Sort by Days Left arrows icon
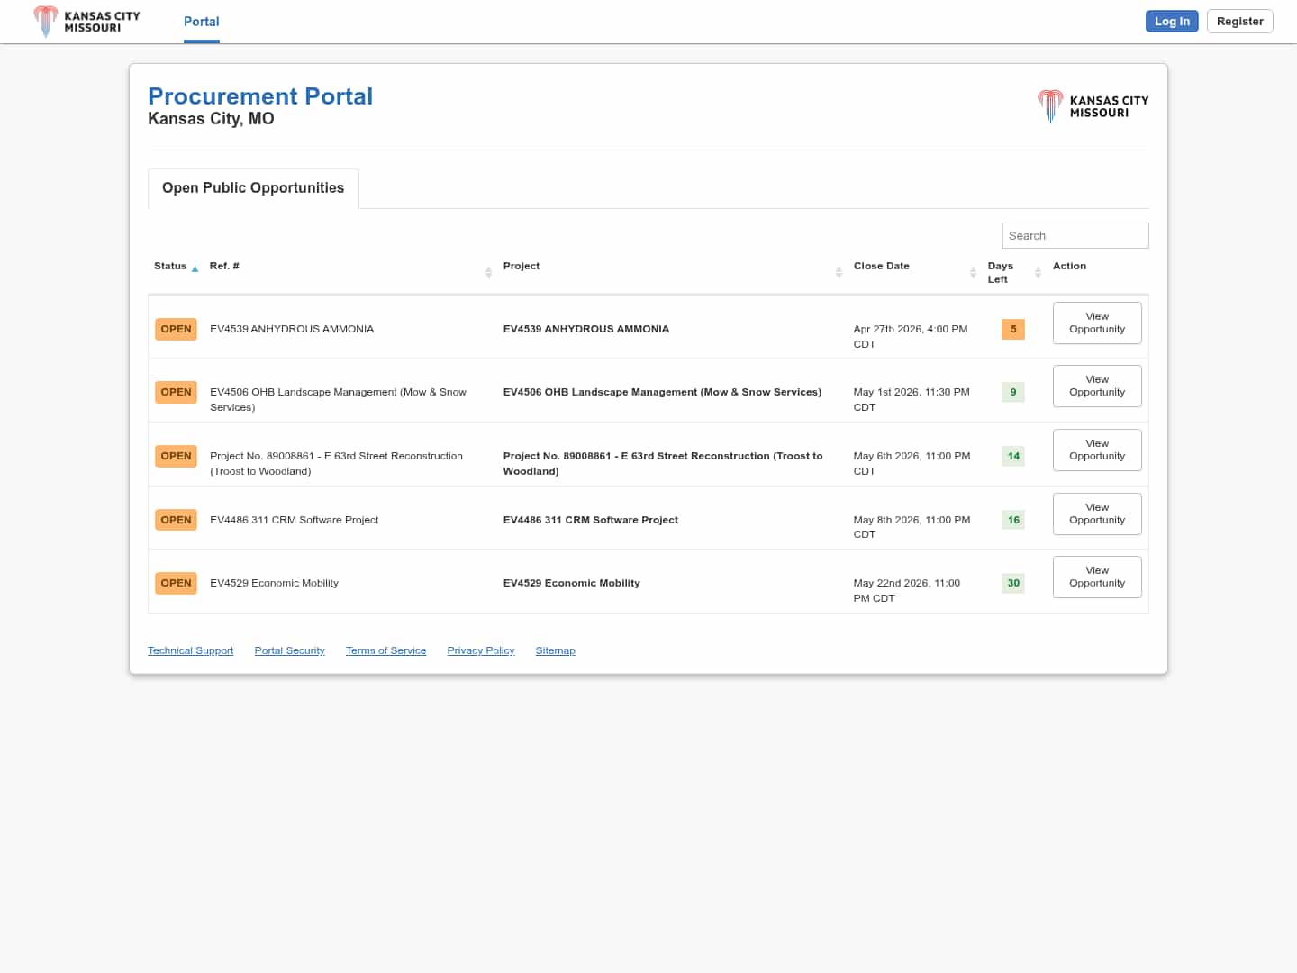Screen dimensions: 1297x973 pos(1038,272)
